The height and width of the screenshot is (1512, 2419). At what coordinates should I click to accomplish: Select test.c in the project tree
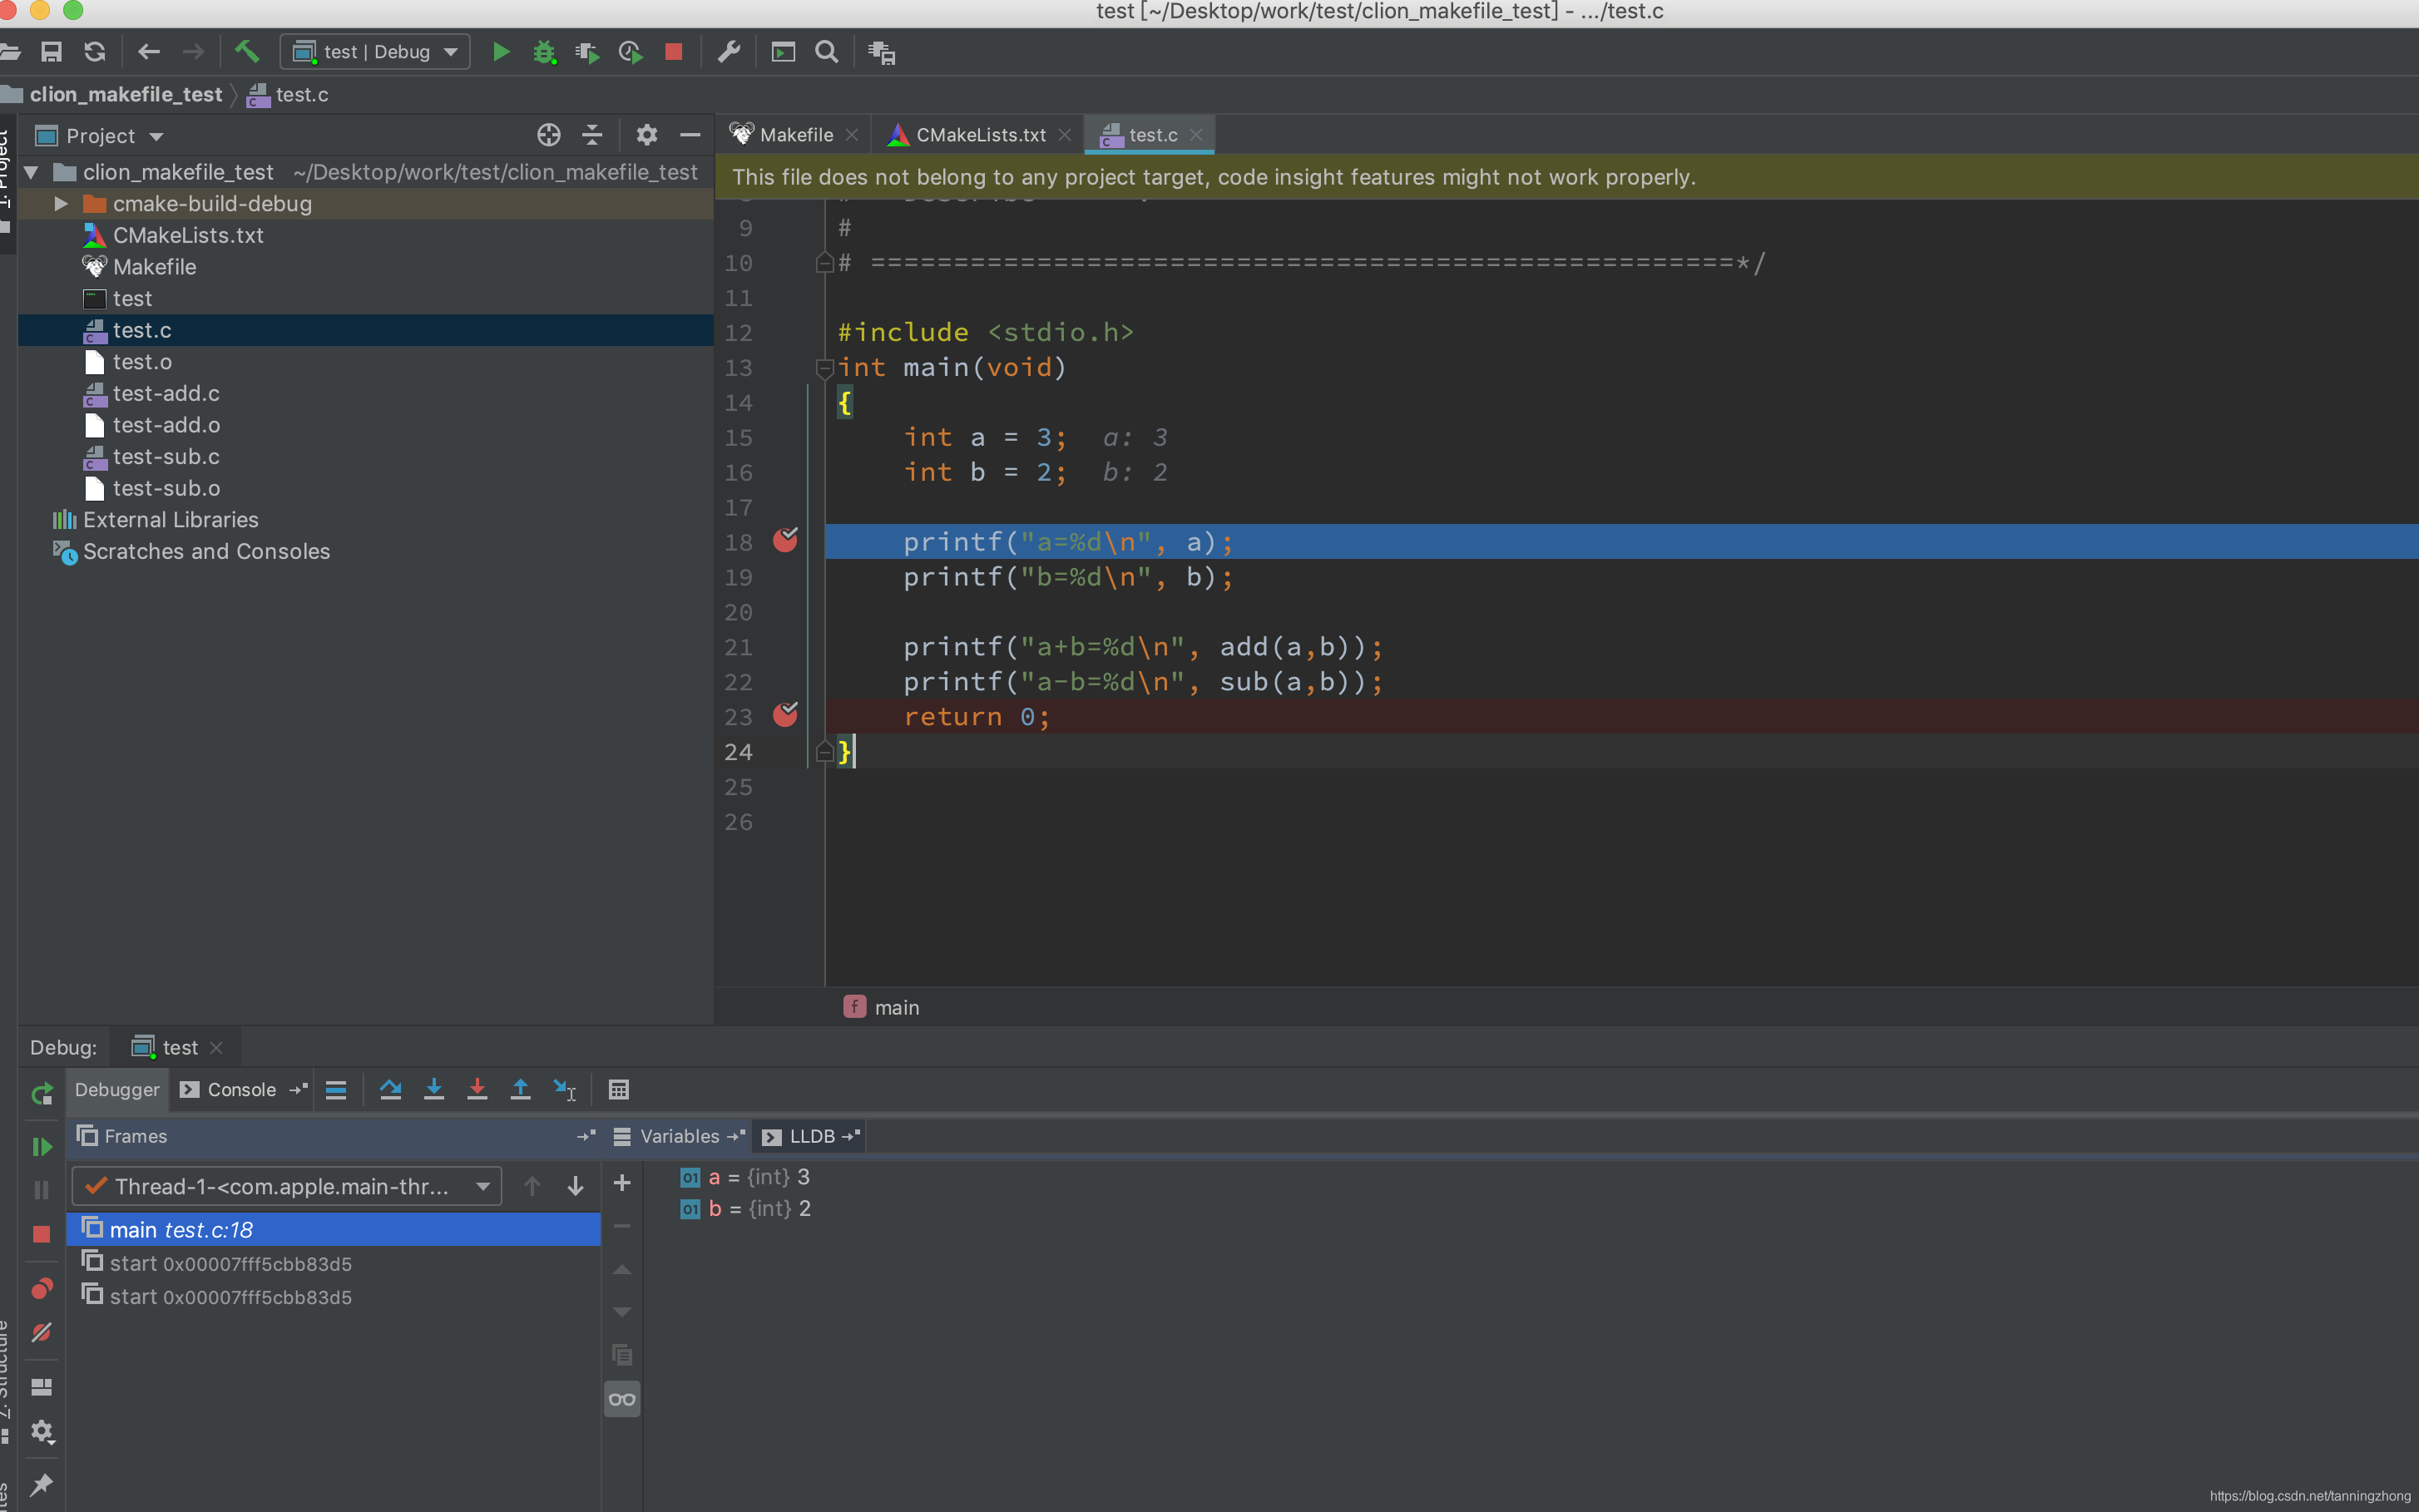point(139,329)
